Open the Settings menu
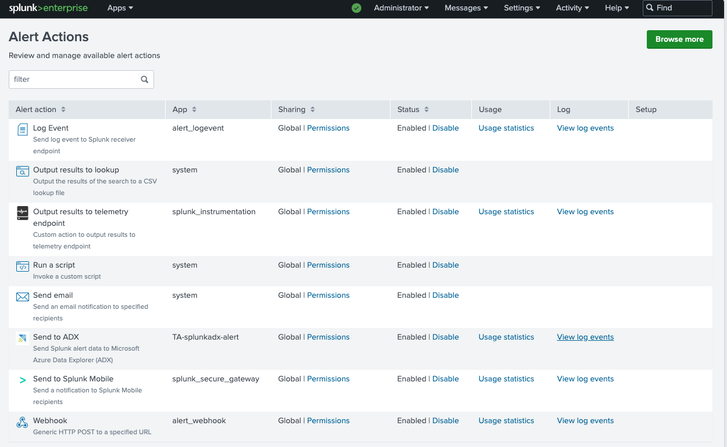This screenshot has width=727, height=447. 522,8
